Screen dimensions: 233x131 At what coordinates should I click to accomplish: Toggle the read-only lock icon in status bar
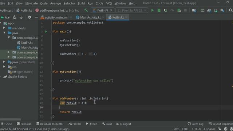tap(220, 129)
